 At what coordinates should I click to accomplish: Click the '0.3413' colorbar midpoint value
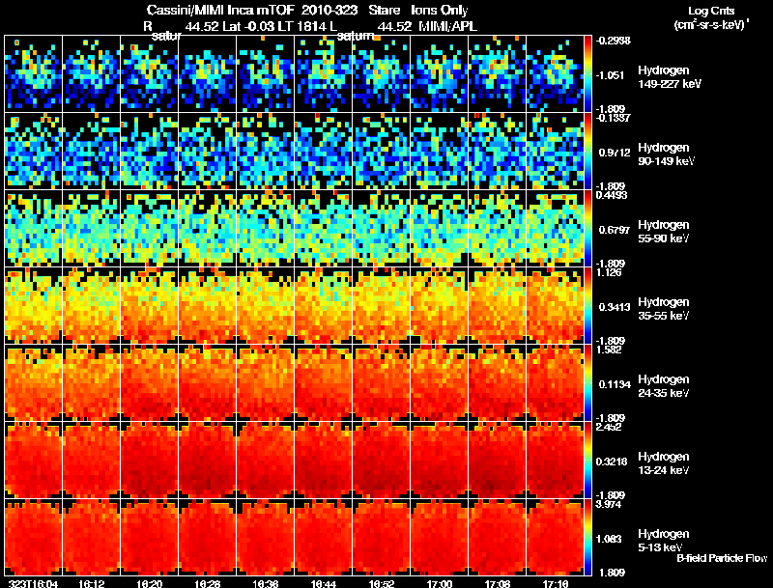tap(615, 307)
